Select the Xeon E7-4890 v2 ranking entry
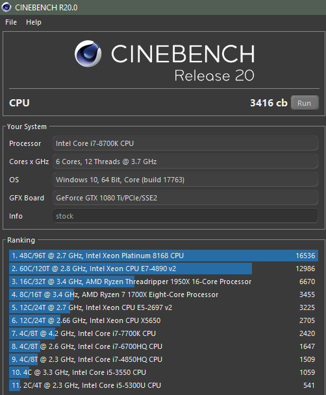 click(x=164, y=269)
